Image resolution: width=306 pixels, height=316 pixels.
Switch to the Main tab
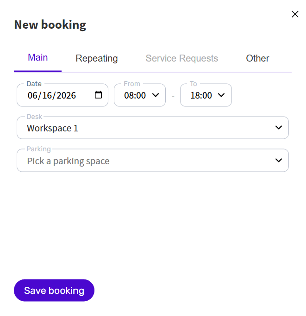(37, 58)
